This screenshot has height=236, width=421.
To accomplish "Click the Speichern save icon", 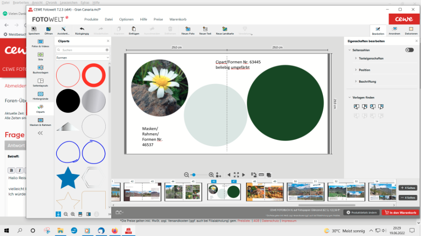I will point(34,30).
